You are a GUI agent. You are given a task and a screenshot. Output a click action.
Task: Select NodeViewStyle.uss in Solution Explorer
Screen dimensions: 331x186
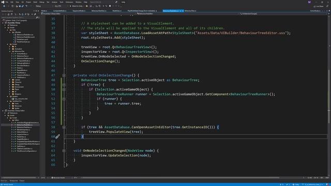coord(23,42)
